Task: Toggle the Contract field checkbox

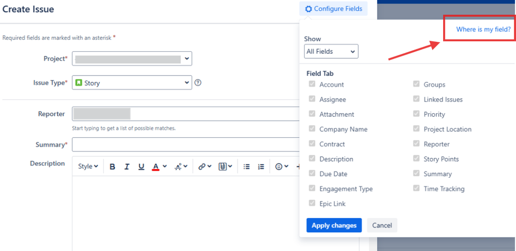Action: (x=312, y=144)
